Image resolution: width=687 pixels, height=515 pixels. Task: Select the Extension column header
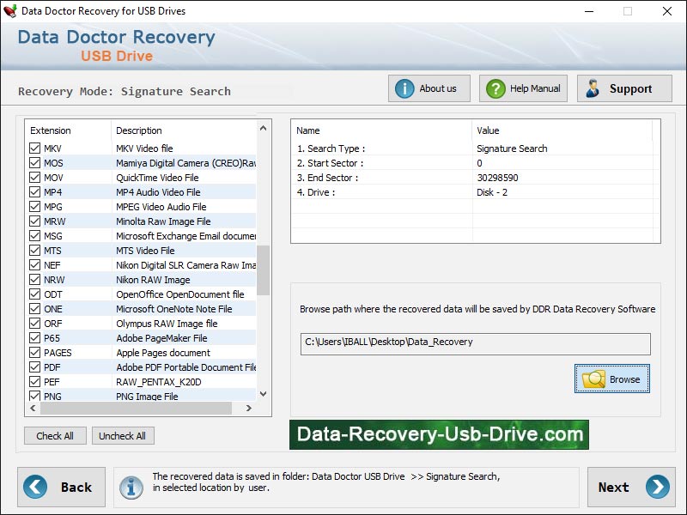pyautogui.click(x=51, y=130)
